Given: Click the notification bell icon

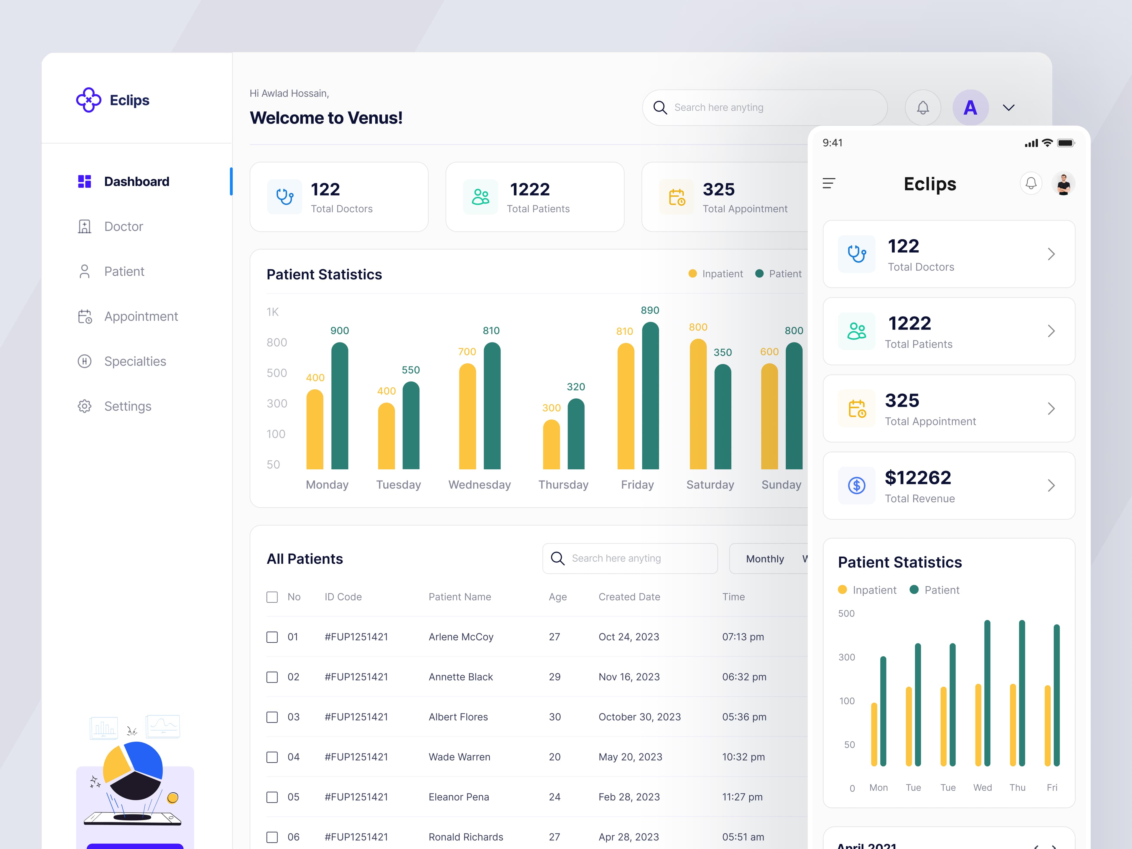Looking at the screenshot, I should click(923, 108).
